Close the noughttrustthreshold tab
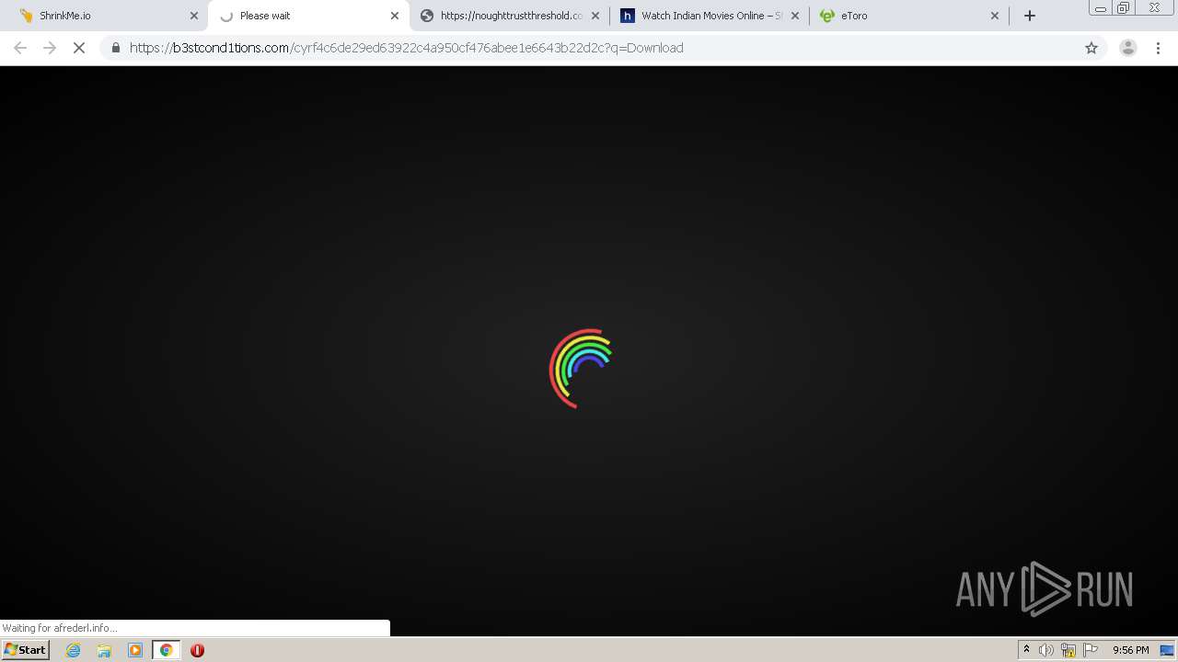Screen dimensions: 1178x662 click(595, 16)
